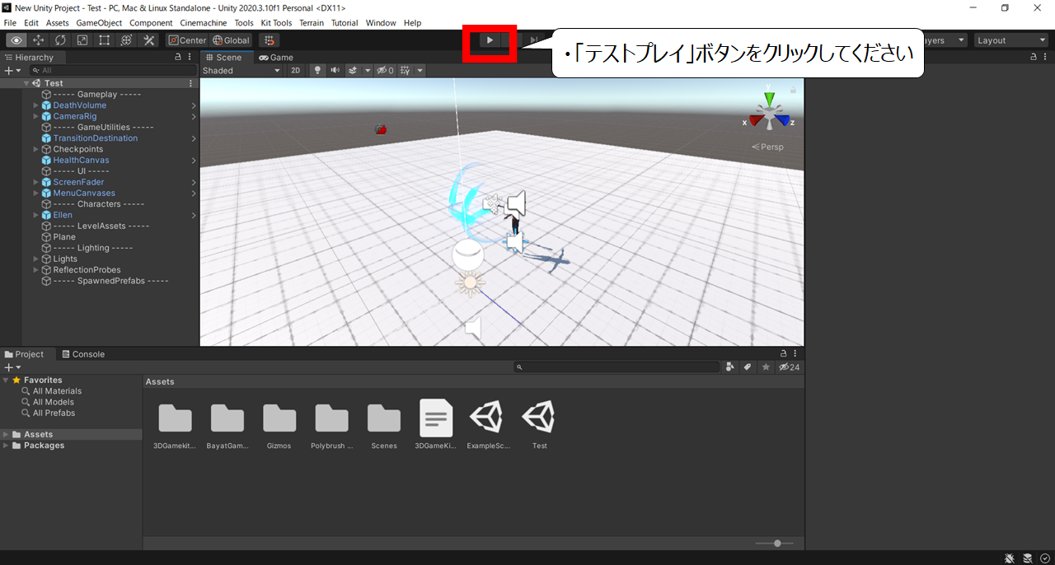
Task: Select the Scale tool
Action: [x=82, y=40]
